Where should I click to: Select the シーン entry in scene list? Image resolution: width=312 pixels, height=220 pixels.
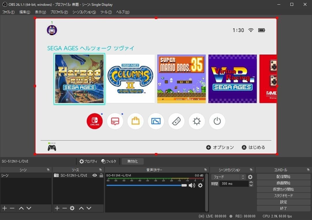(x=26, y=176)
